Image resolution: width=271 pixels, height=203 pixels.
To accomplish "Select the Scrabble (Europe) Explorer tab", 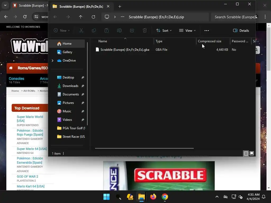I will 81,7.
